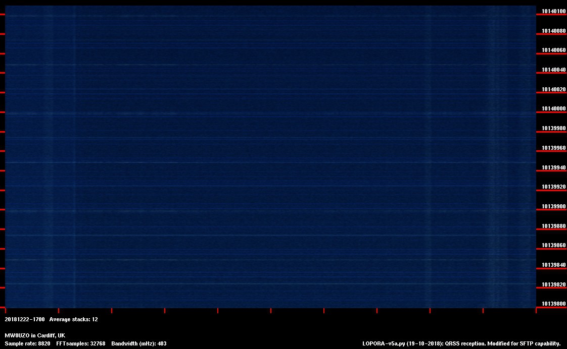
Task: Select the 10139900 frequency label
Action: [553, 207]
